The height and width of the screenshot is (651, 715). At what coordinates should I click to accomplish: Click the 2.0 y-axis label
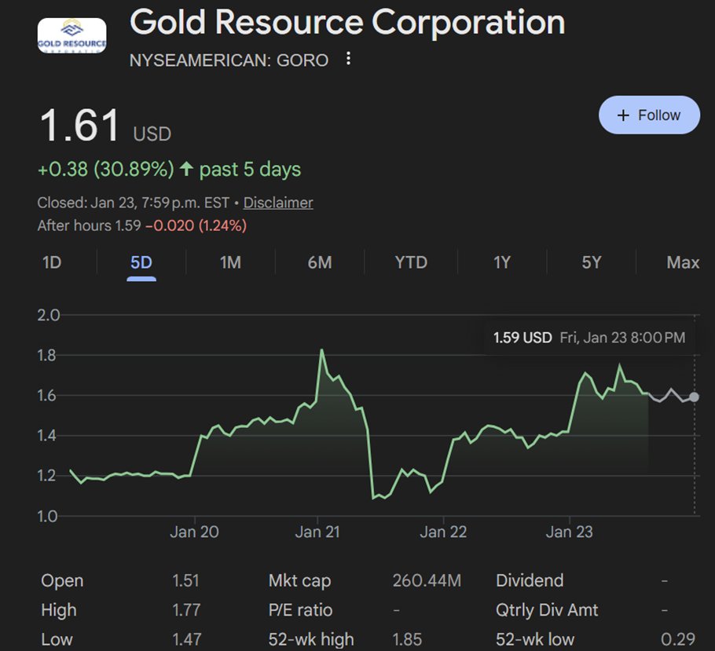(x=49, y=315)
